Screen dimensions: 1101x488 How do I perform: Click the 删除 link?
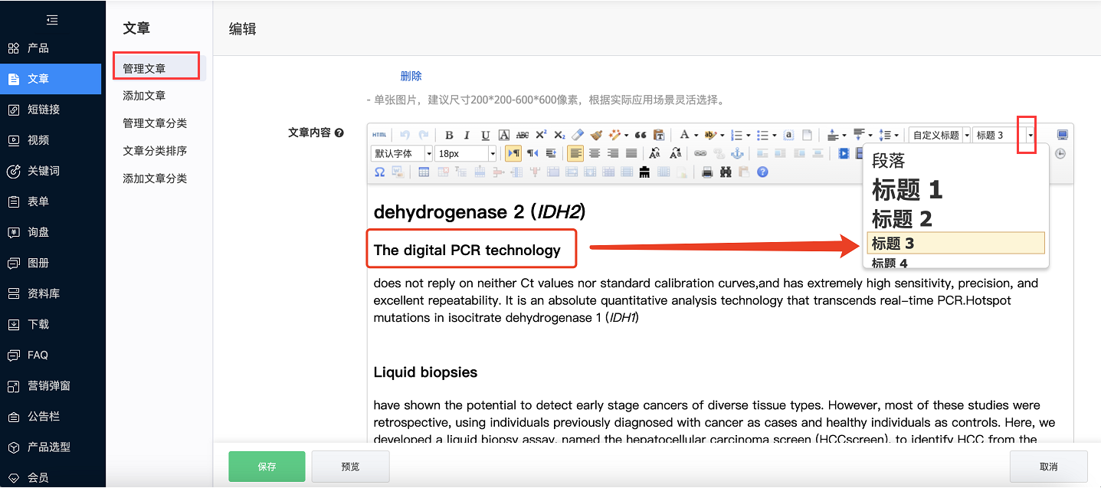point(411,76)
